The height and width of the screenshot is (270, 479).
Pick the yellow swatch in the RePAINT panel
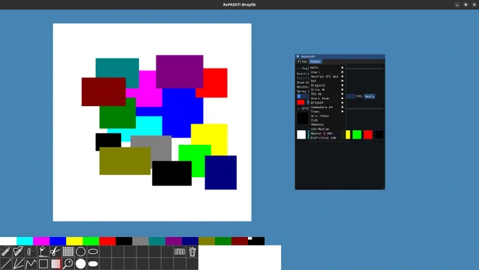[x=348, y=134]
